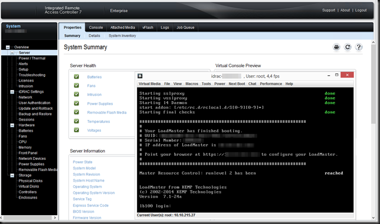Select Backup and Restore in tree
The width and height of the screenshot is (380, 224).
[35, 114]
